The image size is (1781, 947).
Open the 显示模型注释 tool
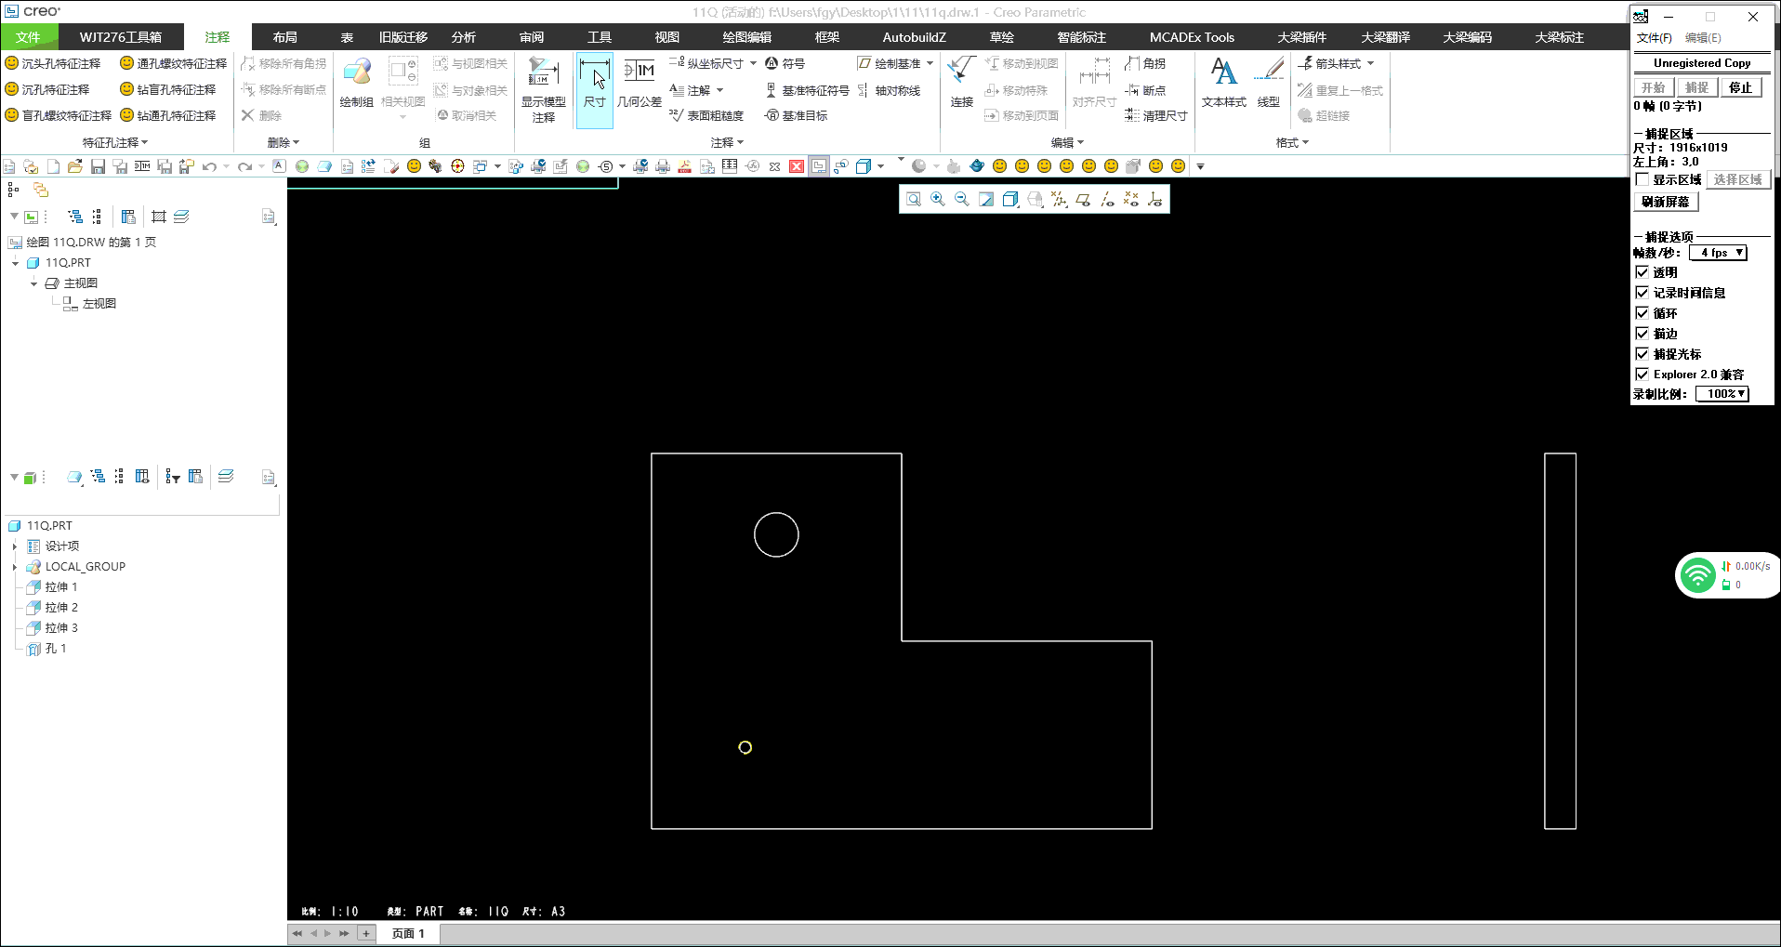pyautogui.click(x=544, y=90)
